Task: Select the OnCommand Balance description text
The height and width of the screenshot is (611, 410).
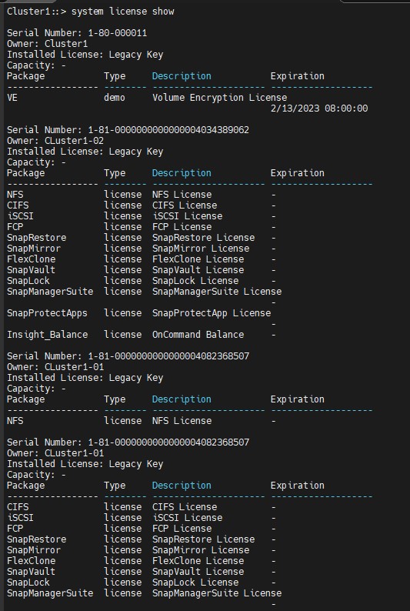Action: click(x=198, y=334)
